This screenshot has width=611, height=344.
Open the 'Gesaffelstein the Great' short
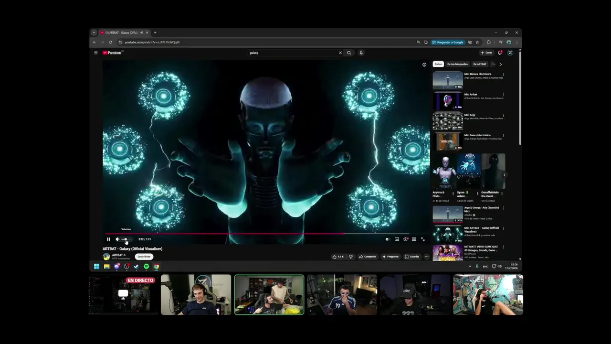(x=493, y=171)
